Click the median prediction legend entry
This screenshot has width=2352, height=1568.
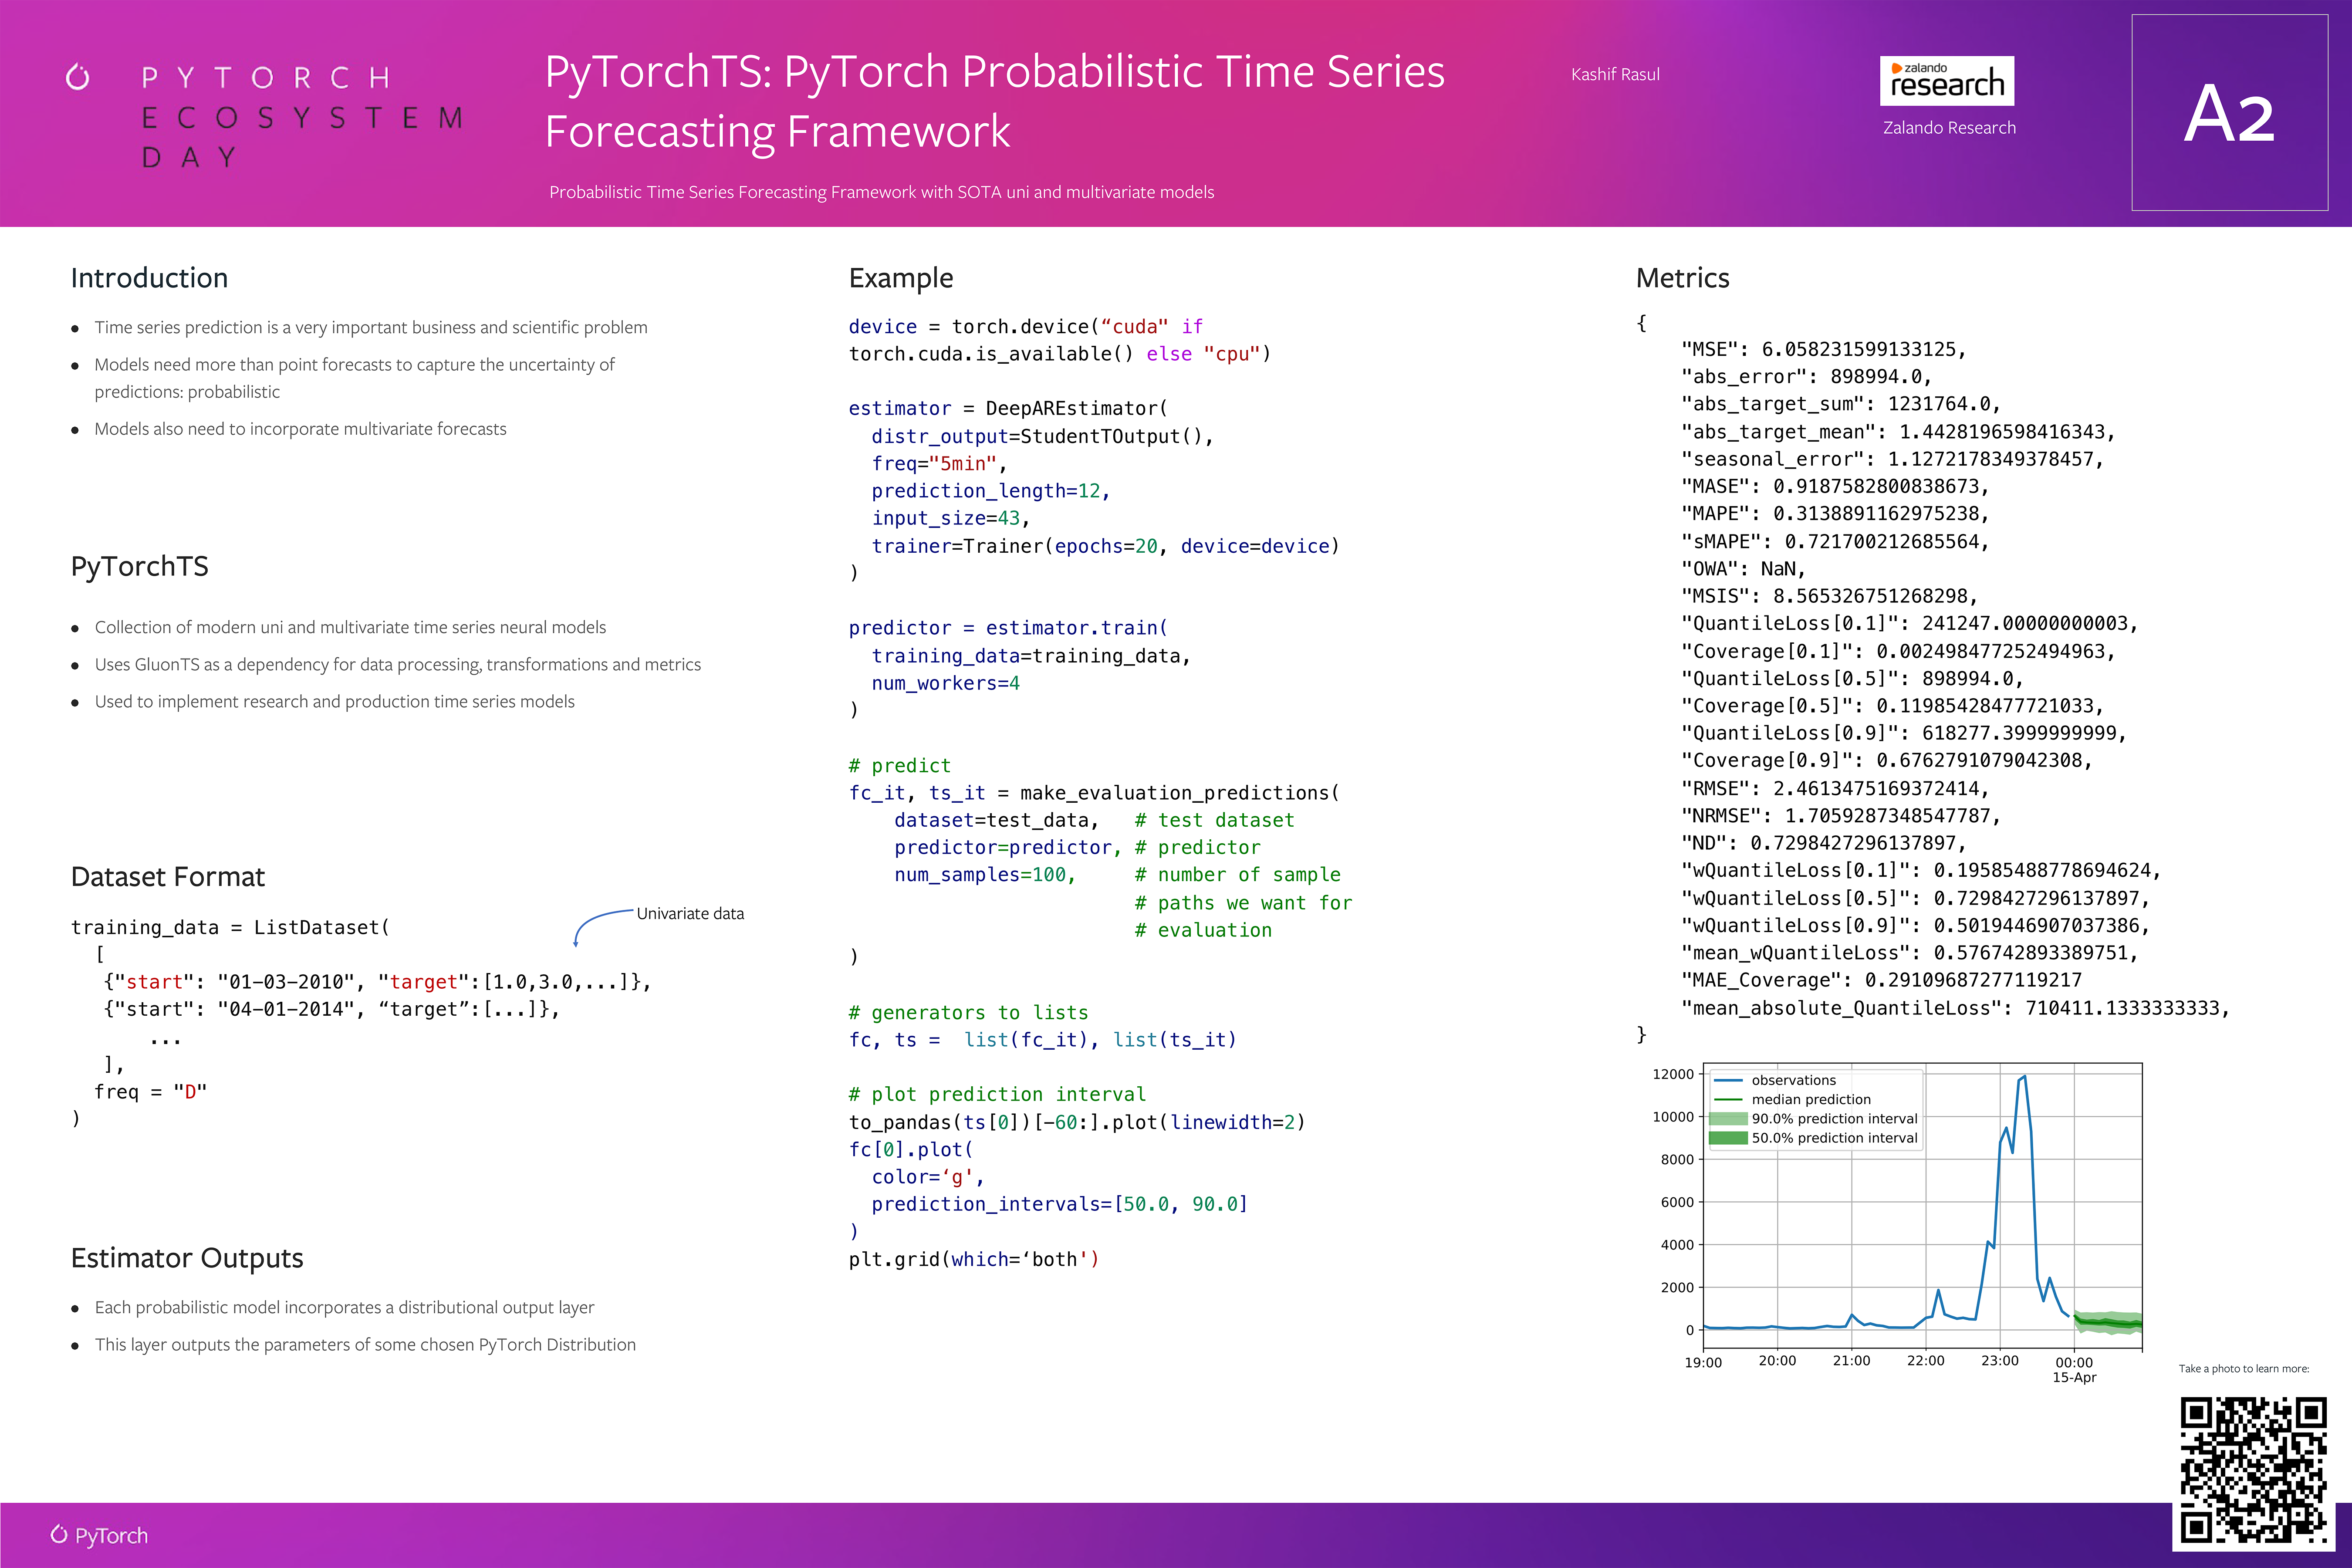1728,1100
